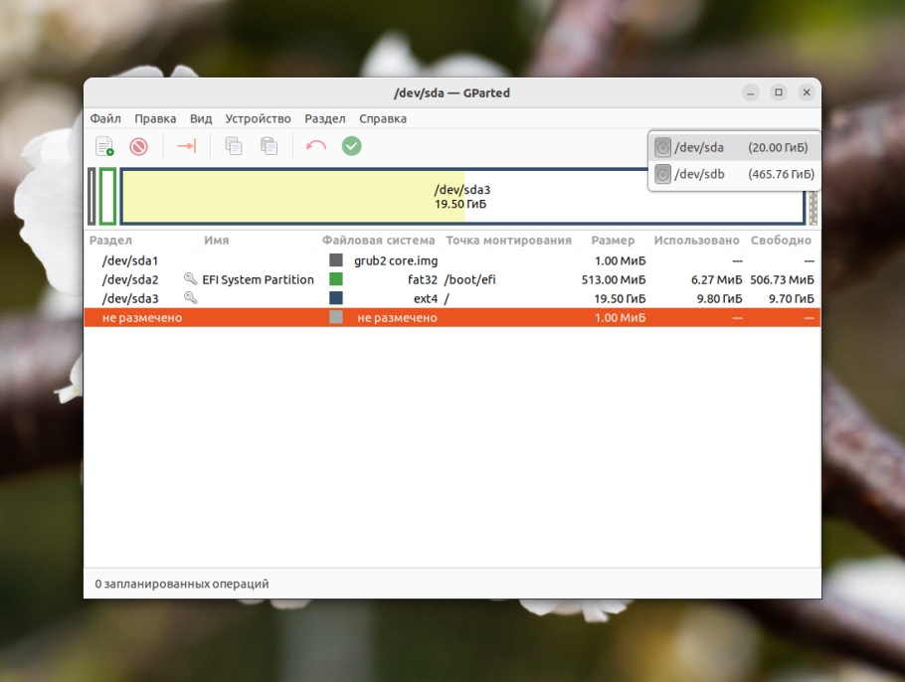The width and height of the screenshot is (905, 682).
Task: Open the Раздел menu
Action: coord(325,118)
